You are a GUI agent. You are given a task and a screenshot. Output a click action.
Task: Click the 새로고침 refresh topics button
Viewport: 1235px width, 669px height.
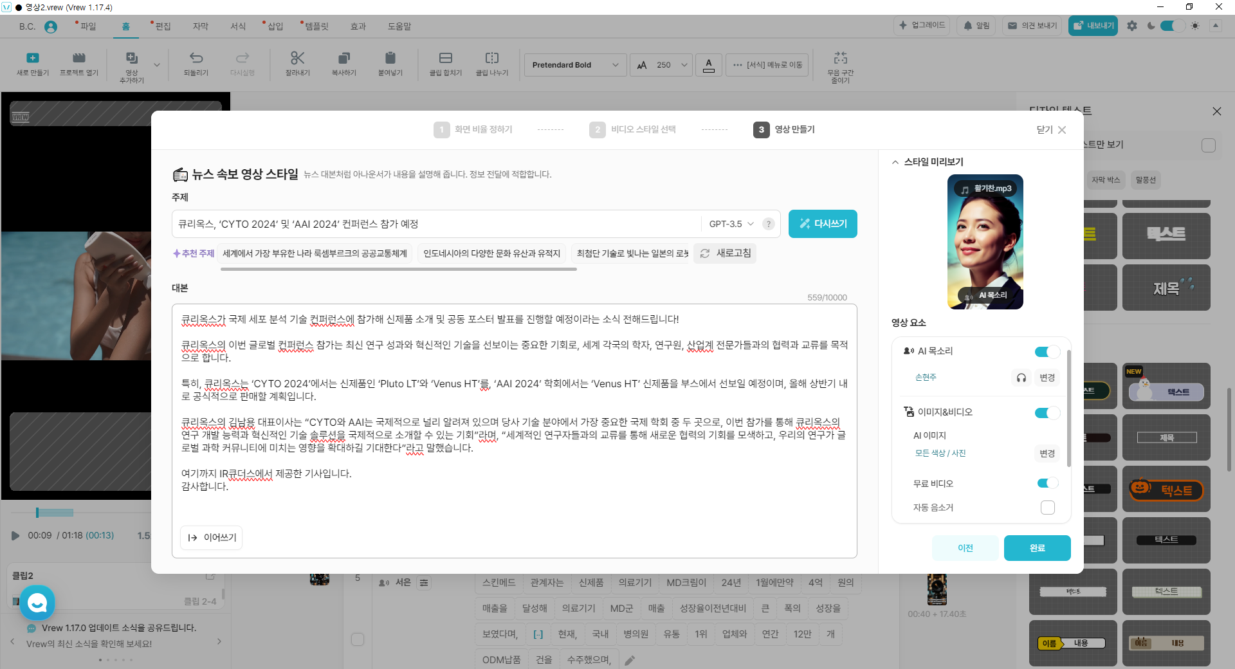coord(725,253)
